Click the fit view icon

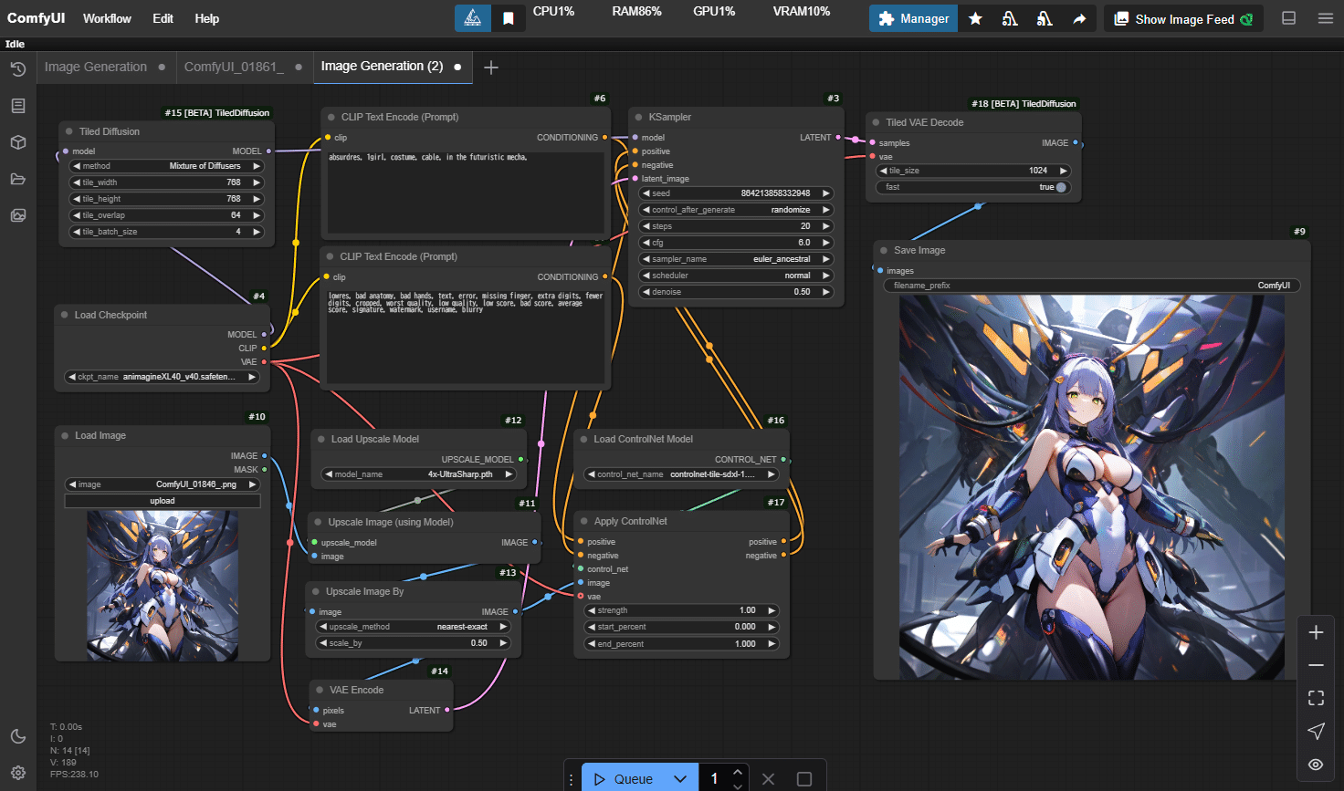(1316, 698)
